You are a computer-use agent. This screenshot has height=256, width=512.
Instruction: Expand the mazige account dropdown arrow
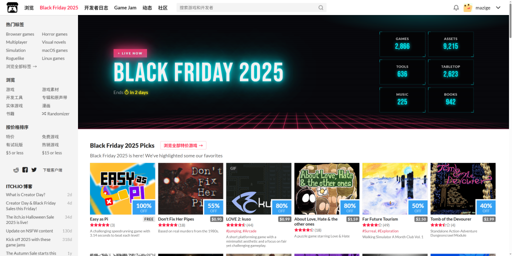coord(498,7)
